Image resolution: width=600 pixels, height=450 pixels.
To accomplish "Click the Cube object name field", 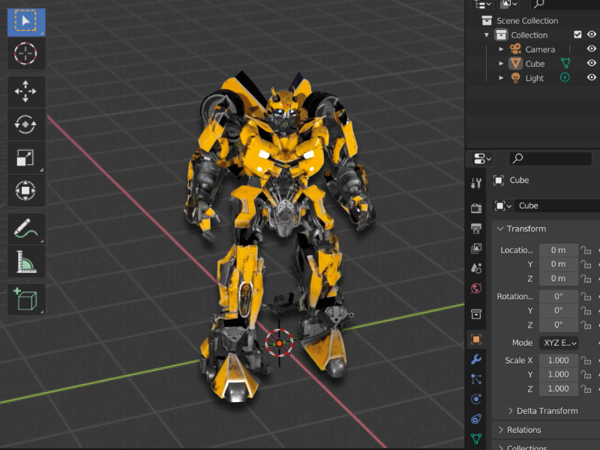I will 556,205.
